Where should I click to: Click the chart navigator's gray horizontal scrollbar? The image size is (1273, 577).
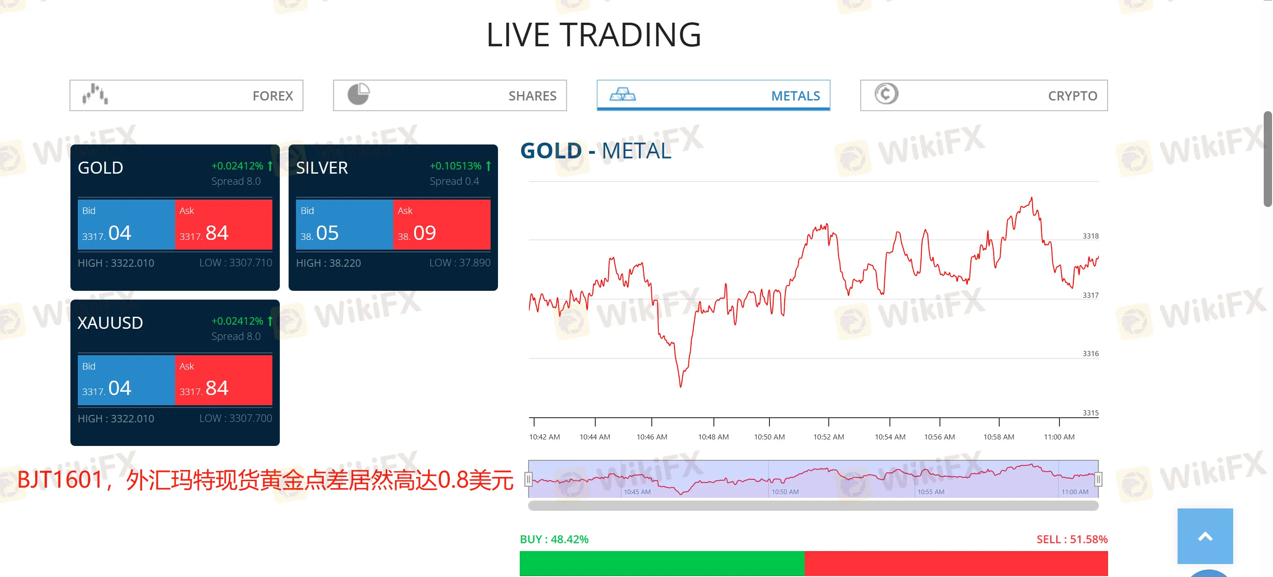click(813, 505)
